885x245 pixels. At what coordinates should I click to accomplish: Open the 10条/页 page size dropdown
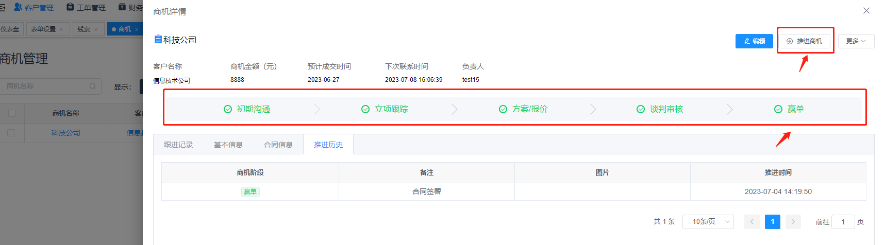(x=708, y=222)
